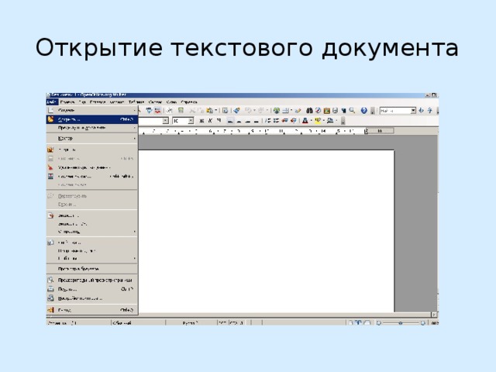Toggle Underline (Ч) formatting
The width and height of the screenshot is (496, 372).
click(219, 121)
